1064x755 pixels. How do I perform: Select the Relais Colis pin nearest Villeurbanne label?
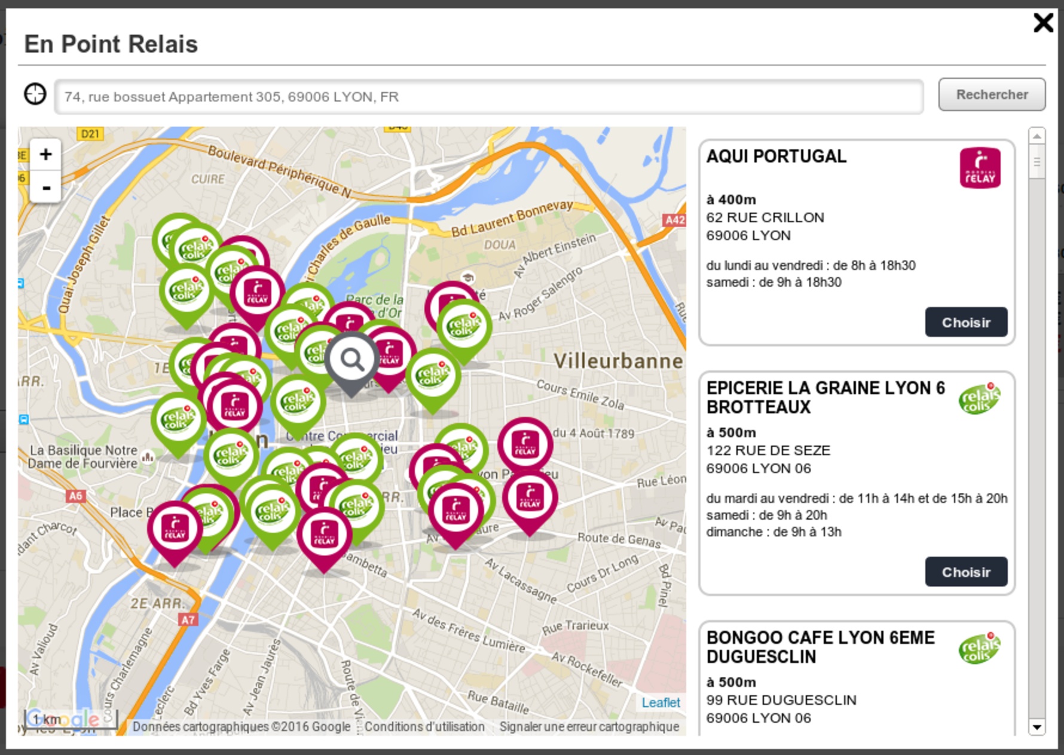464,326
